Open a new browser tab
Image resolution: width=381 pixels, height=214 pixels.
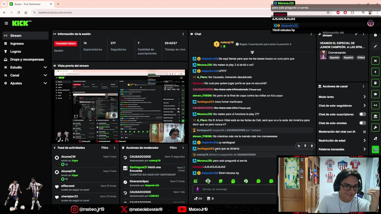[x=58, y=4]
